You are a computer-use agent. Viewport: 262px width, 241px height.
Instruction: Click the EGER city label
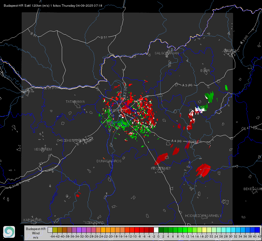(x=205, y=71)
